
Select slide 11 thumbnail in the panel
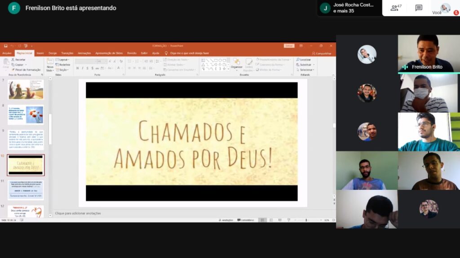point(26,189)
